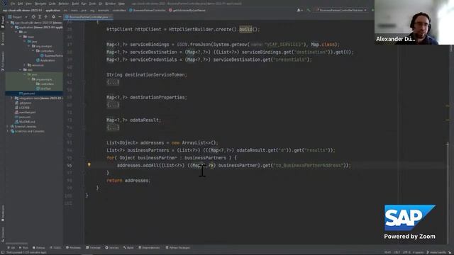Screen dimensions: 454x255
Task: Expand External Libraries node
Action: 8,126
